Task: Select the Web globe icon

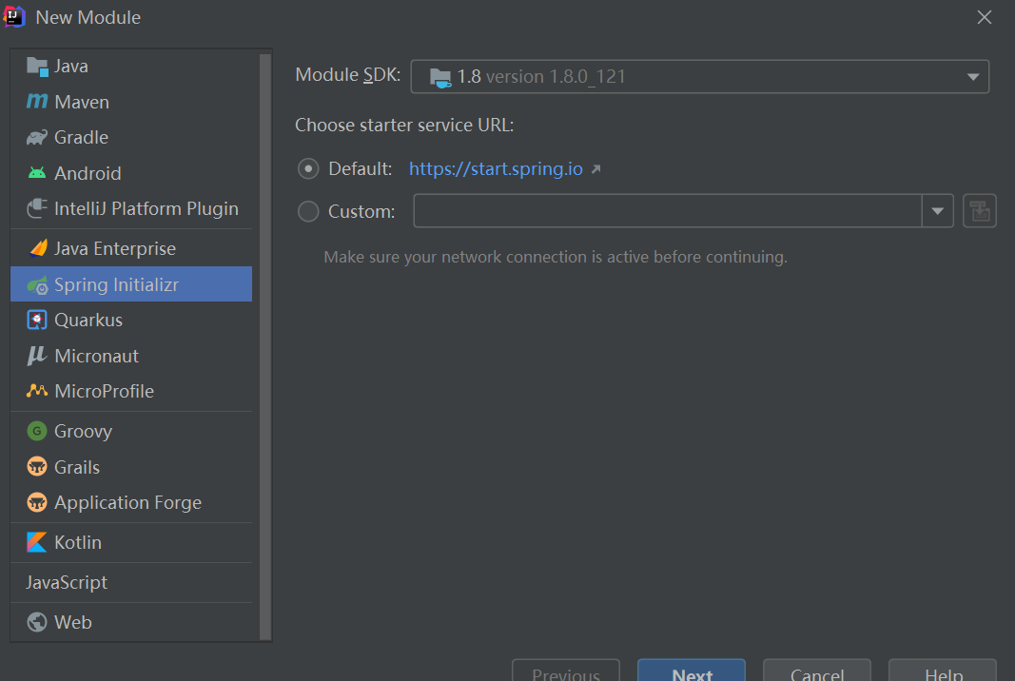Action: pos(37,621)
